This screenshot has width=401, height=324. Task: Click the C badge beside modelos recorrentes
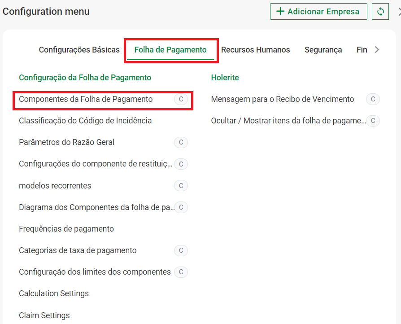(x=181, y=186)
